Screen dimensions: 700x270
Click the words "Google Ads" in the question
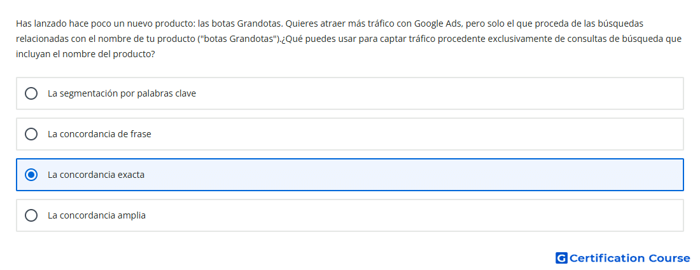438,23
